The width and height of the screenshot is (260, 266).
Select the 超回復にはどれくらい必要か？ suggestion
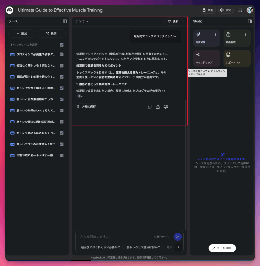[x=100, y=247]
